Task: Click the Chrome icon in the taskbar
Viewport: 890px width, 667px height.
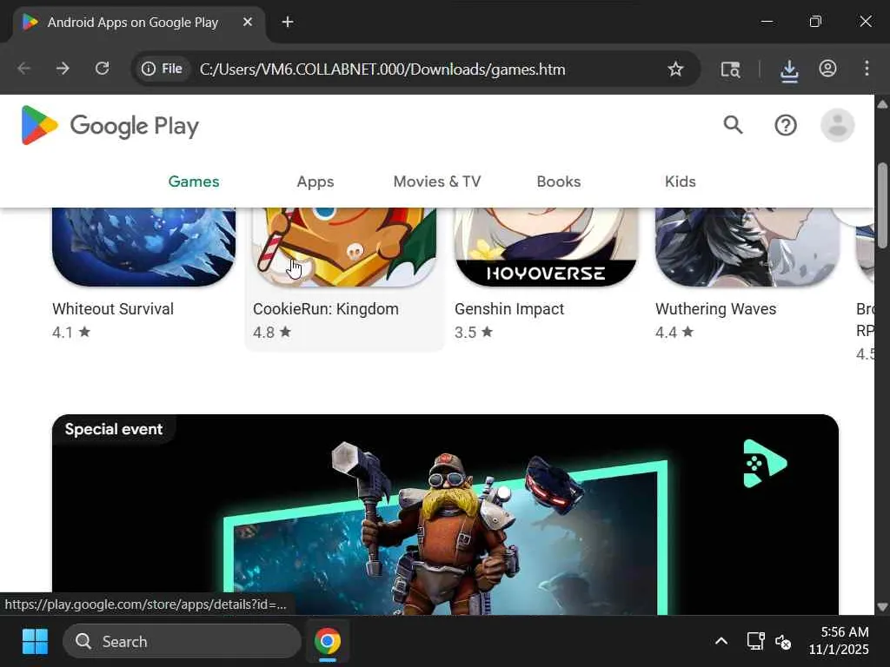Action: coord(328,642)
